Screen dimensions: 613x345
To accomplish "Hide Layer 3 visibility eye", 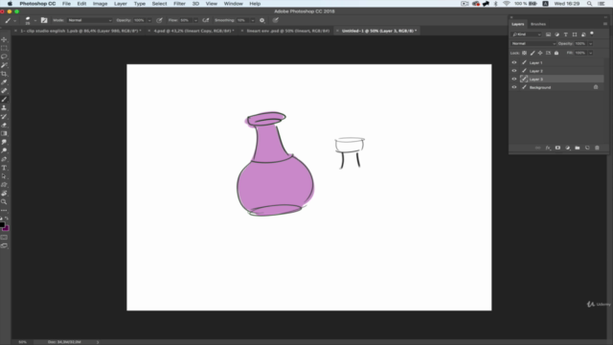I will coord(514,79).
